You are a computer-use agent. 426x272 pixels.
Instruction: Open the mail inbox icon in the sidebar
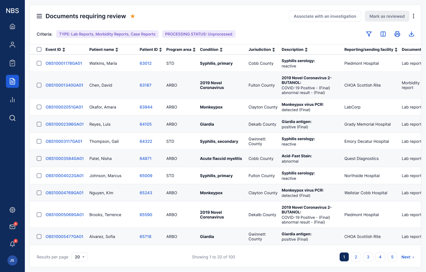pos(12,226)
